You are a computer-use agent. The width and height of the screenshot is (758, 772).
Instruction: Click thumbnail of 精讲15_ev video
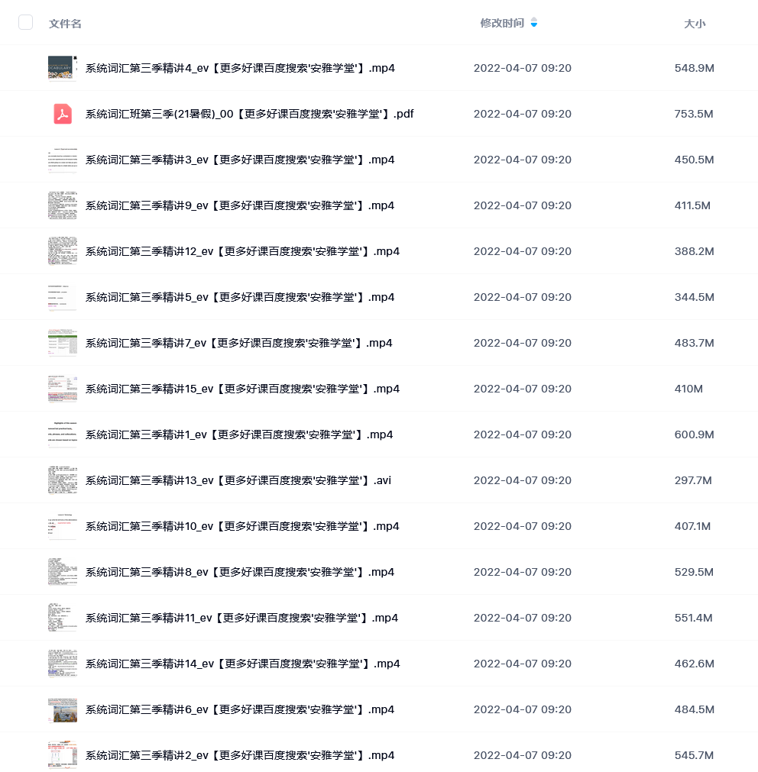(x=63, y=389)
